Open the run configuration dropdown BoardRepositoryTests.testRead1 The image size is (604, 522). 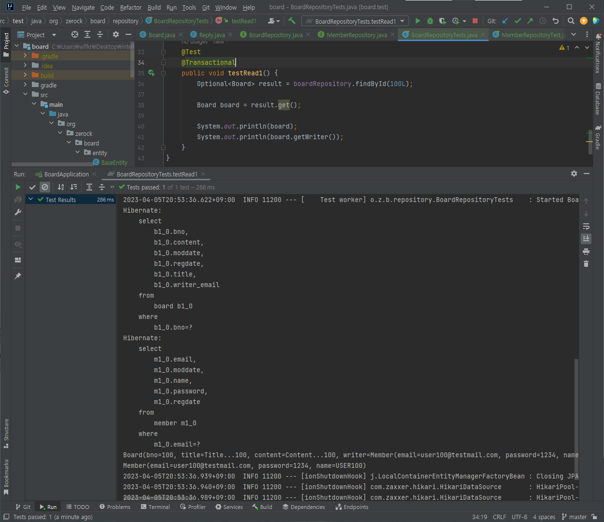[x=355, y=21]
